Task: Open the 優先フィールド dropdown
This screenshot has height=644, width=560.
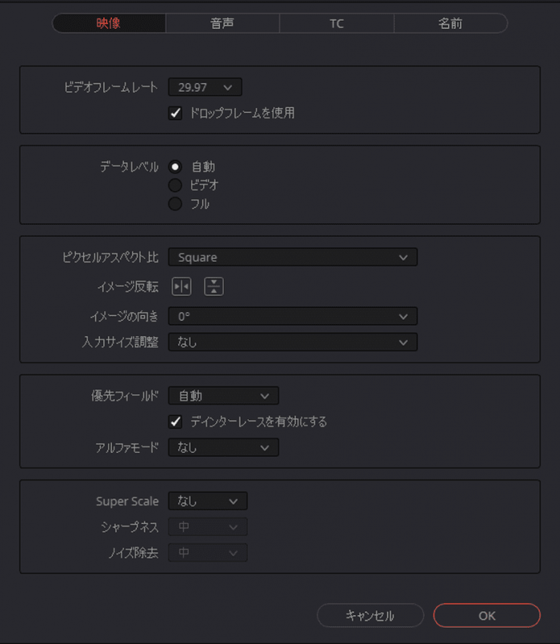Action: [223, 396]
